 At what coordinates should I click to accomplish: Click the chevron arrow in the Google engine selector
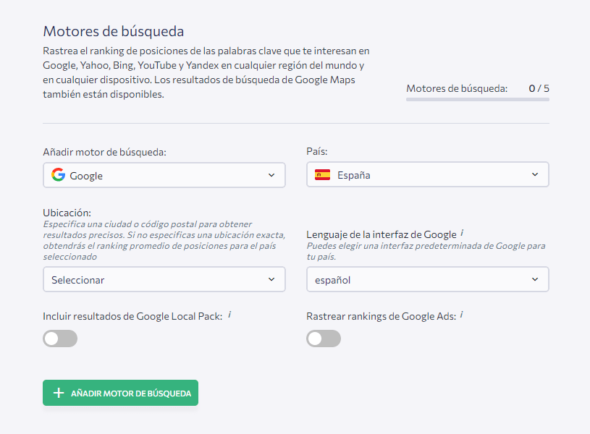(271, 175)
